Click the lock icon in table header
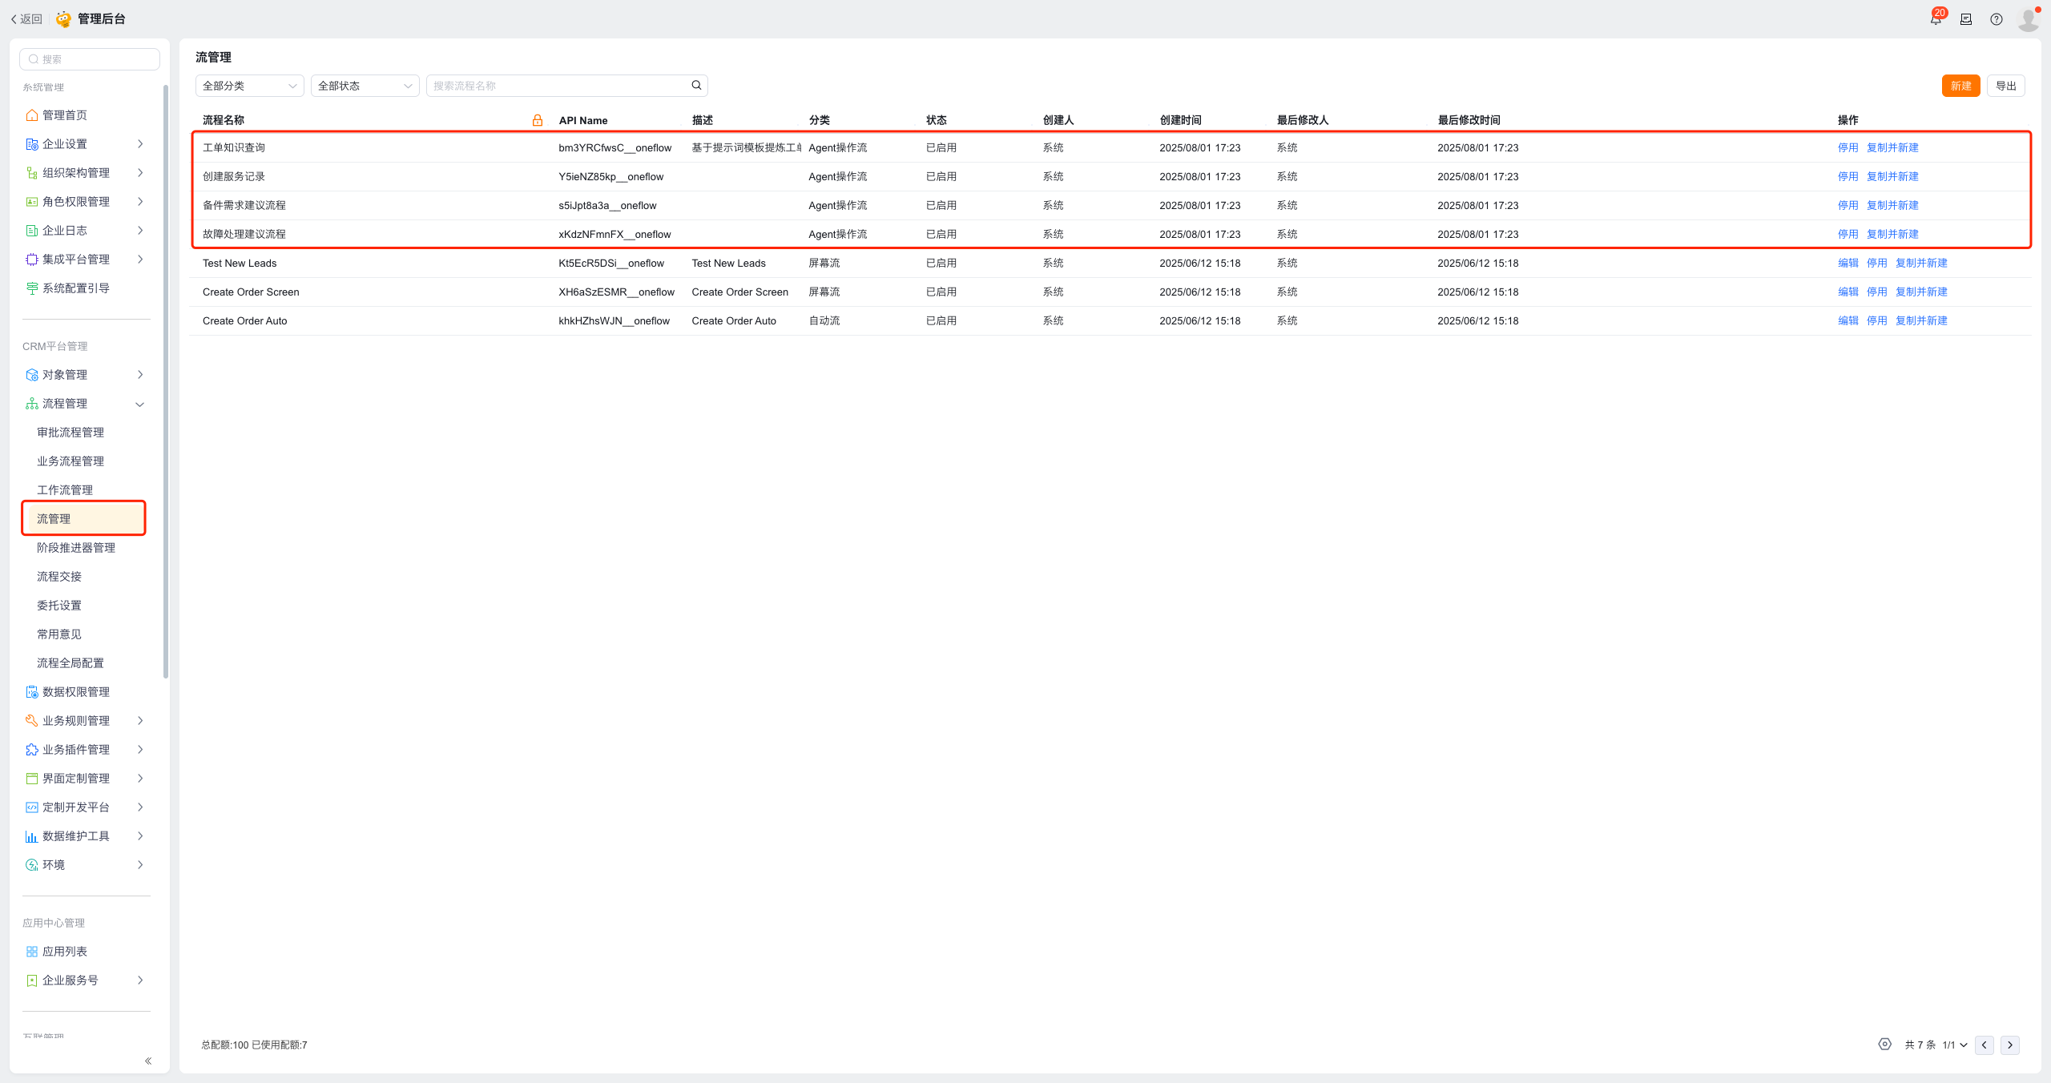 click(538, 120)
